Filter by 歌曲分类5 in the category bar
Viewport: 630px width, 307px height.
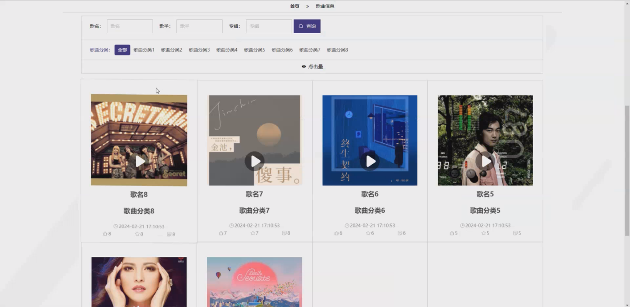[255, 50]
